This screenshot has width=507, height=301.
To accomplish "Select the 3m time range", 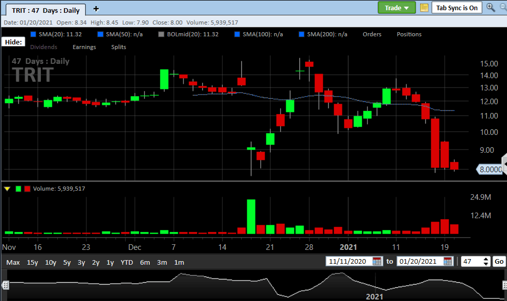I will [x=162, y=262].
